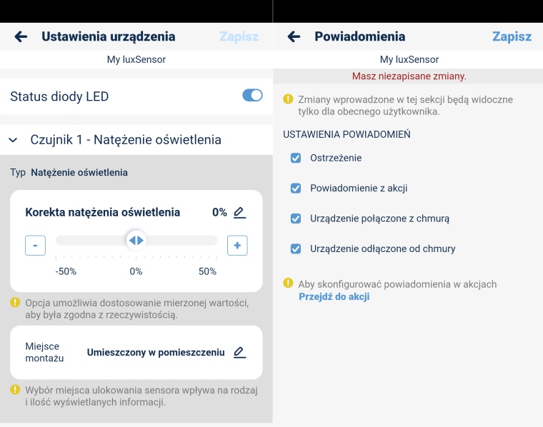Edit the Miejsce montażu setting

(x=240, y=352)
